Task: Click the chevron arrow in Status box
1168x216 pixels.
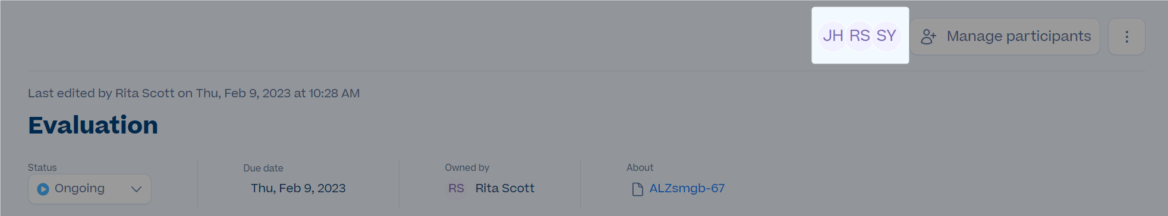Action: (136, 189)
